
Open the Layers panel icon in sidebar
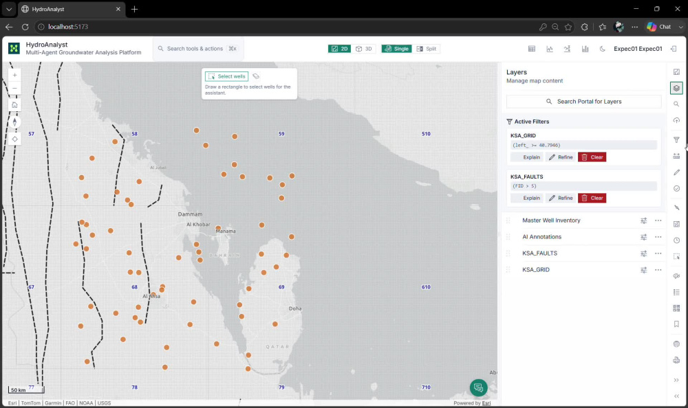676,88
